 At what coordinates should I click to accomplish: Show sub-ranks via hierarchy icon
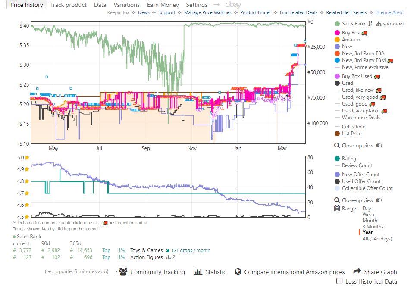coord(379,24)
